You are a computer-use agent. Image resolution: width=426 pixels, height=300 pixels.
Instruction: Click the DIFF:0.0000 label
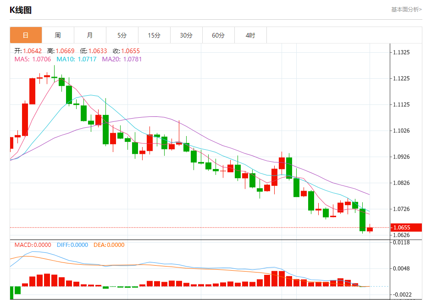[72, 245]
